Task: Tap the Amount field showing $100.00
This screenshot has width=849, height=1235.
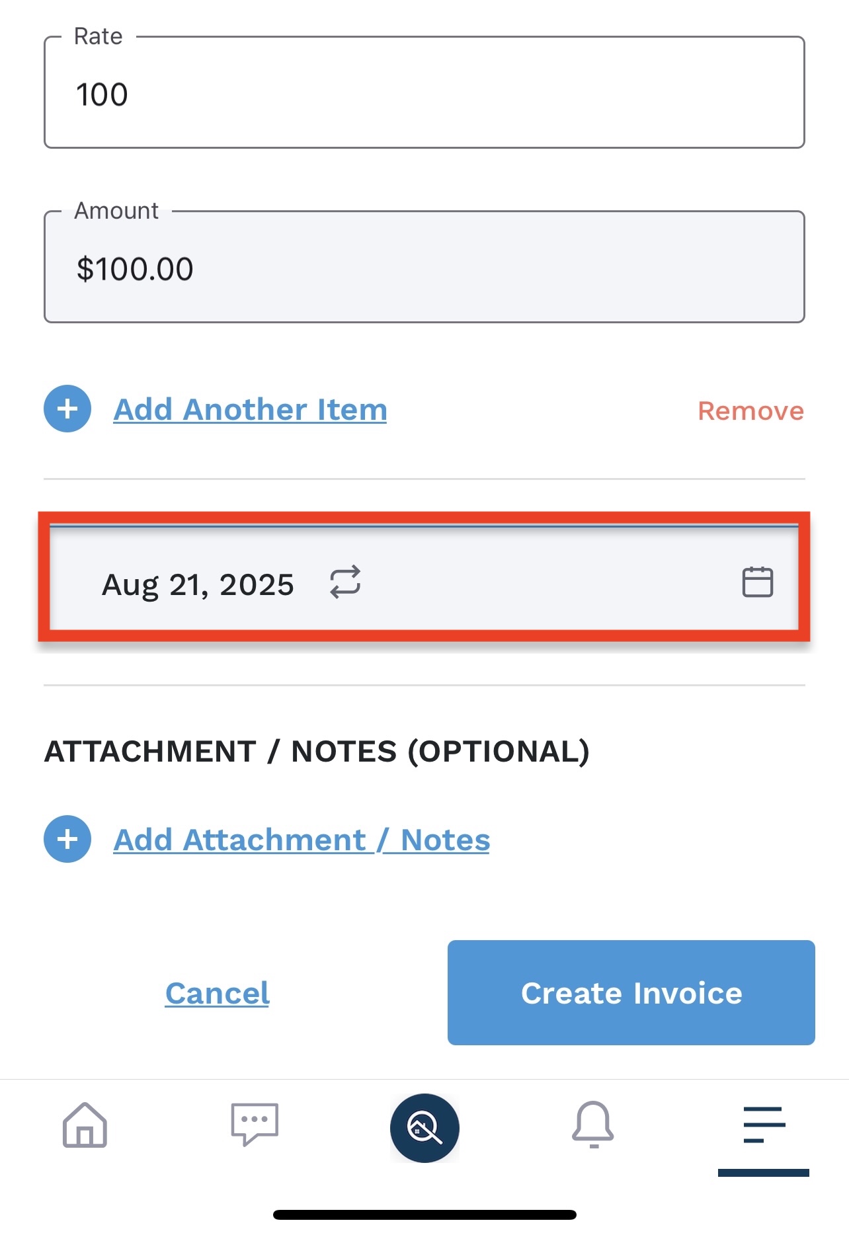Action: [423, 268]
